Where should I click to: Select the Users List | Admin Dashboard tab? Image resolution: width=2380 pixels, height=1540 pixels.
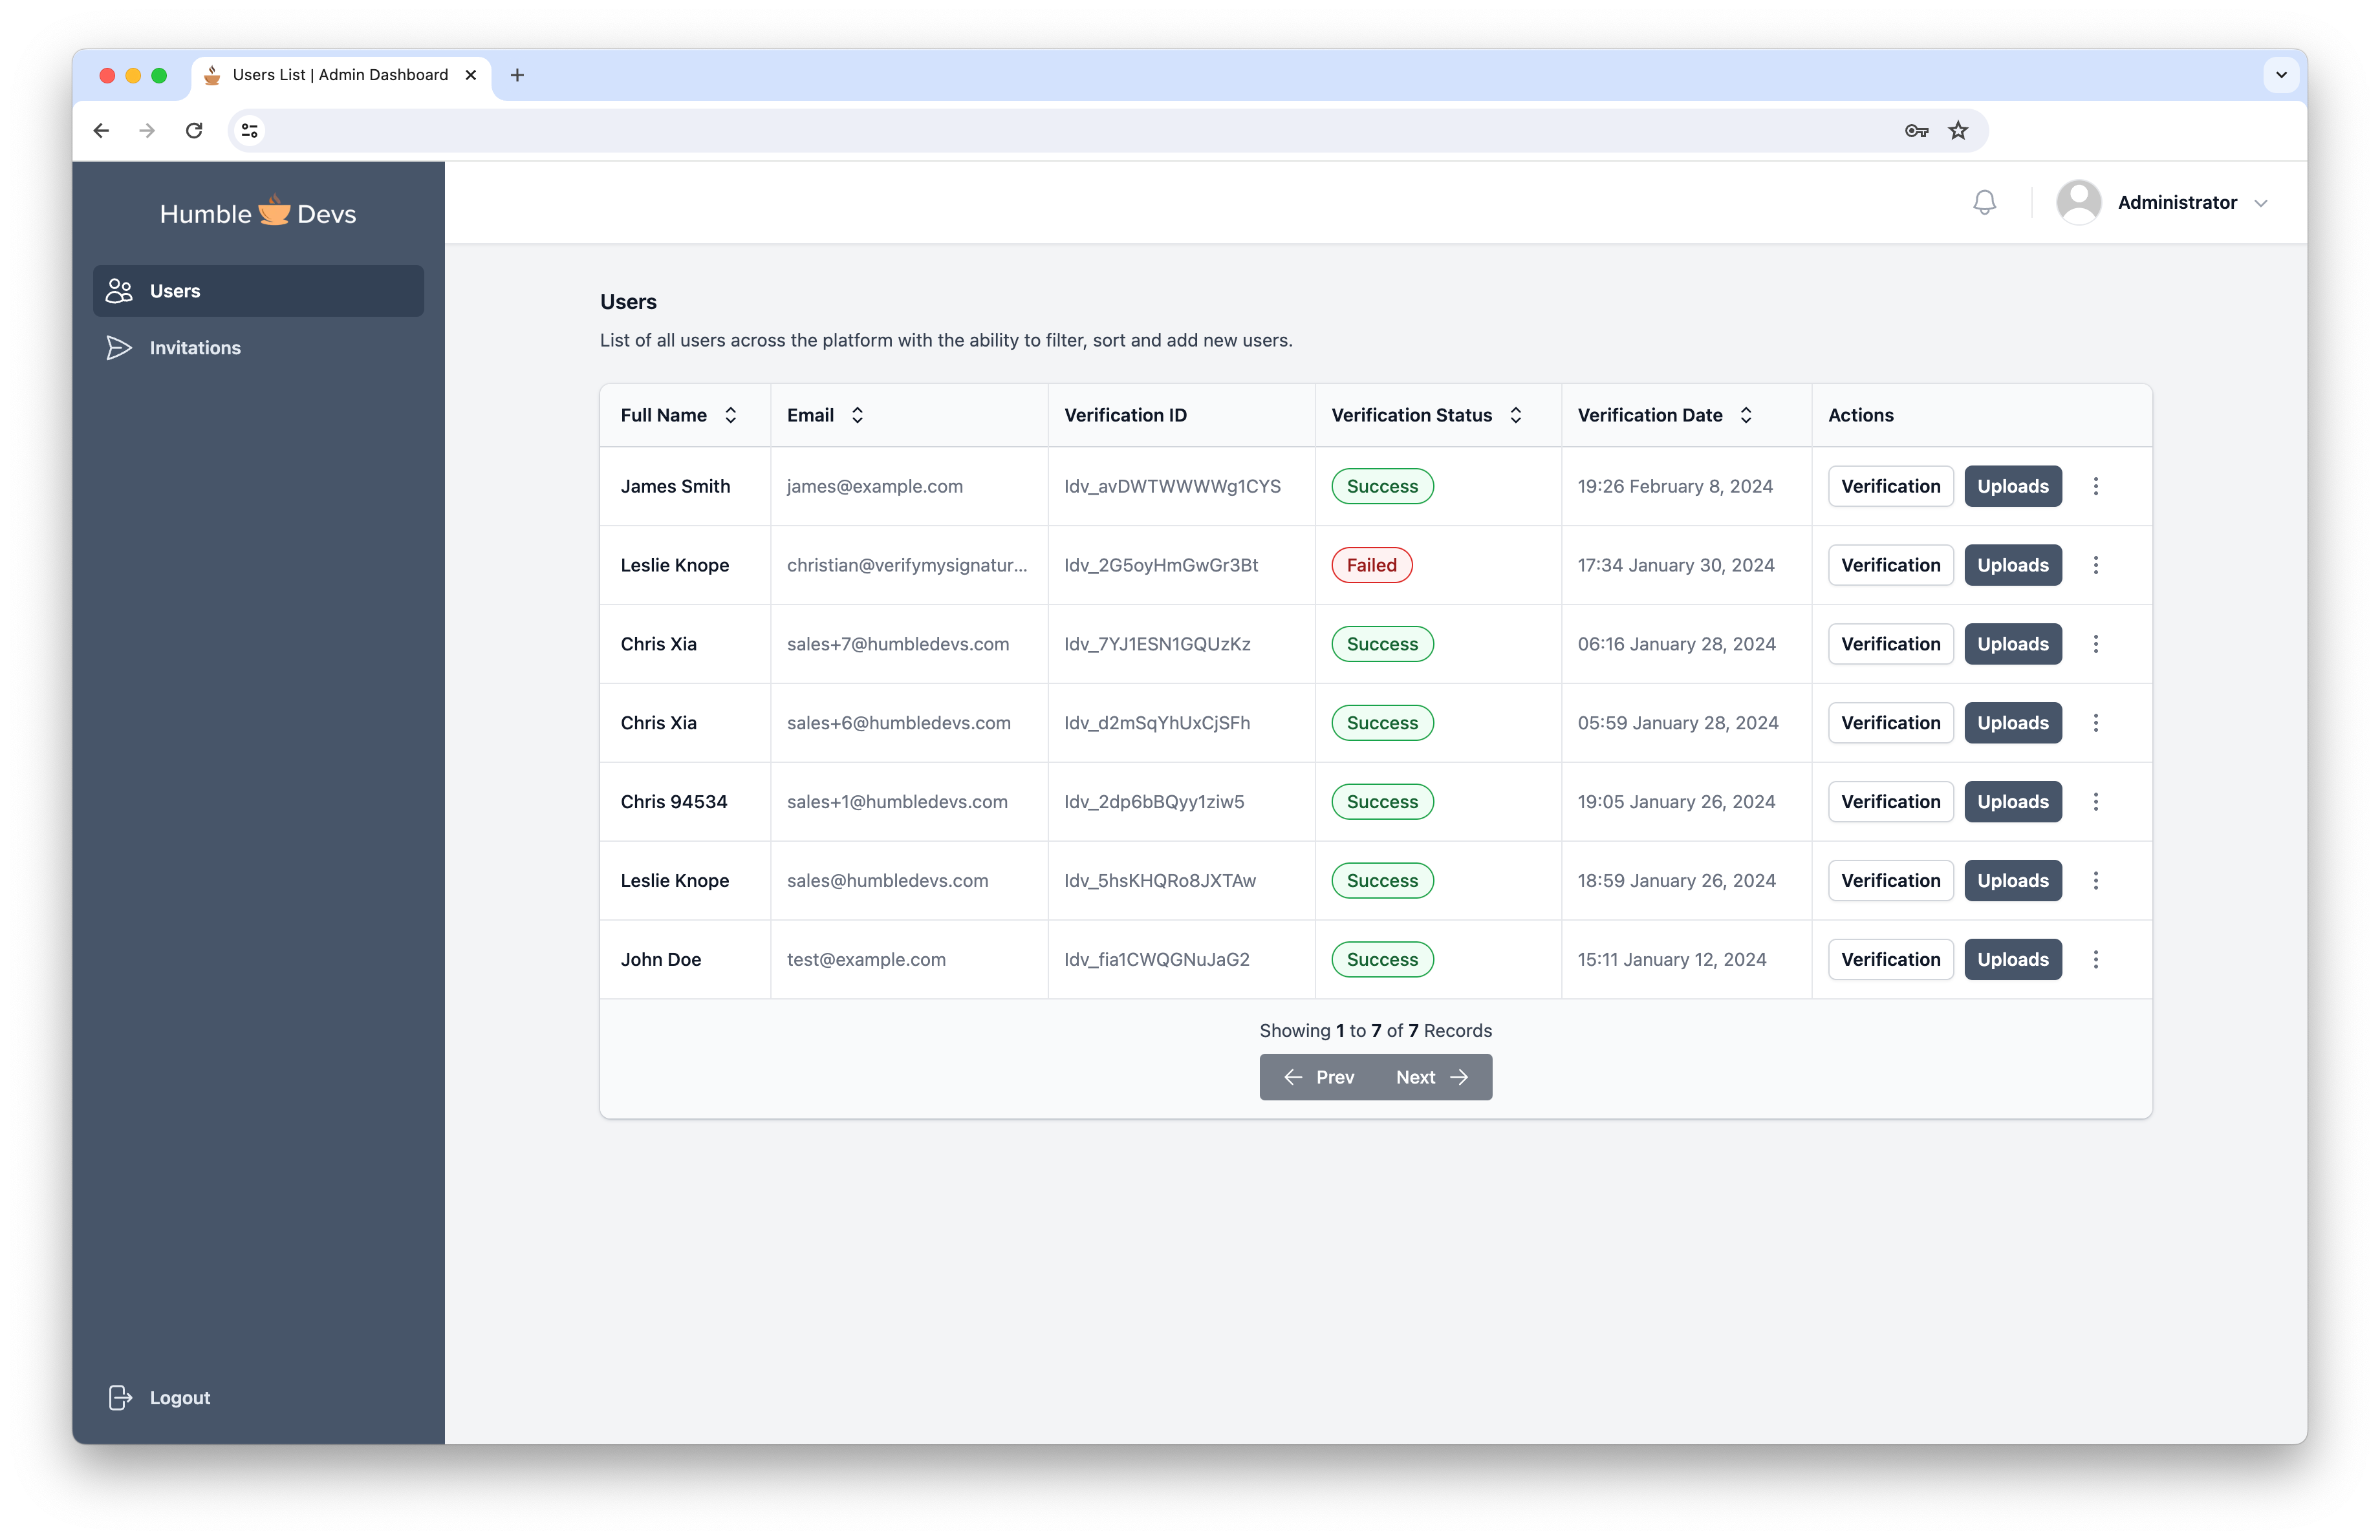pyautogui.click(x=340, y=75)
